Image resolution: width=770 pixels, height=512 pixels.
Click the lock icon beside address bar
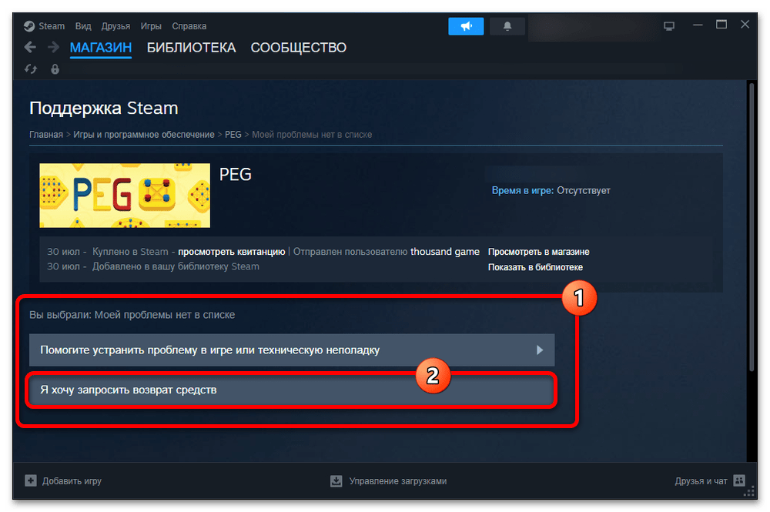[55, 69]
